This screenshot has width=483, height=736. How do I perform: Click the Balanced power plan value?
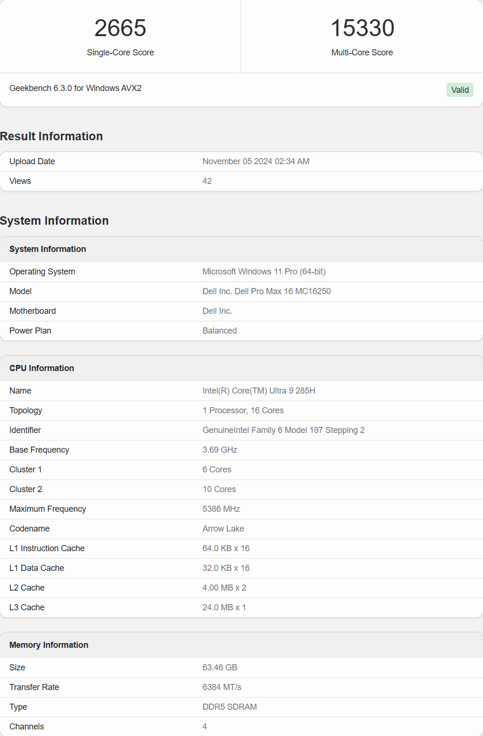coord(220,331)
